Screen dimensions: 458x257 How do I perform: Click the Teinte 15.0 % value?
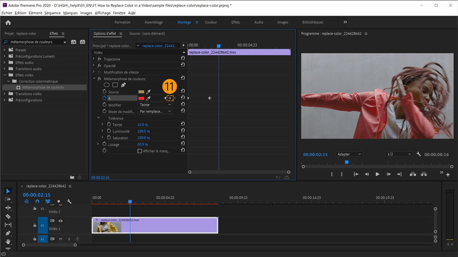point(144,125)
